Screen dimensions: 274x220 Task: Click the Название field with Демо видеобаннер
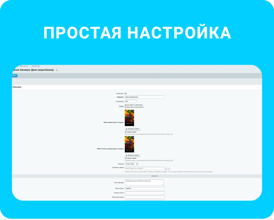(145, 97)
